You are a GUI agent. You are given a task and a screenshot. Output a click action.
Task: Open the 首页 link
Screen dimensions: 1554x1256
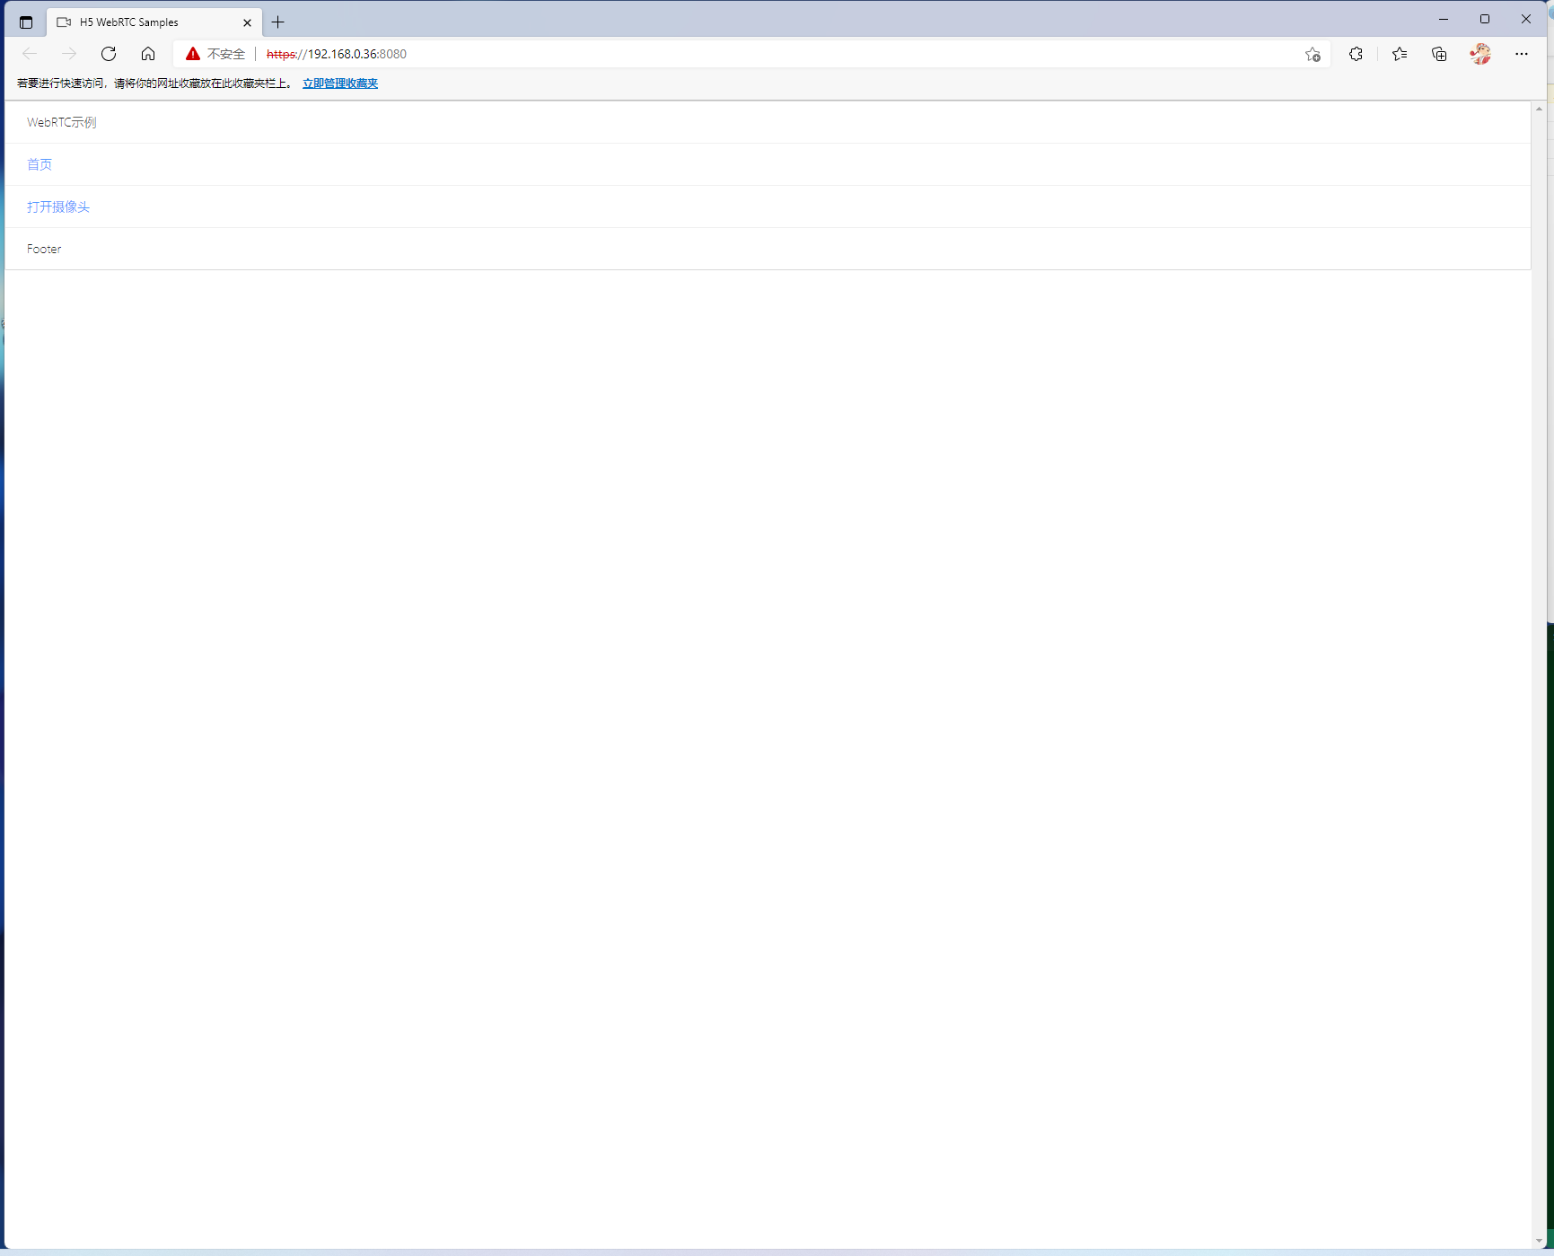[40, 164]
